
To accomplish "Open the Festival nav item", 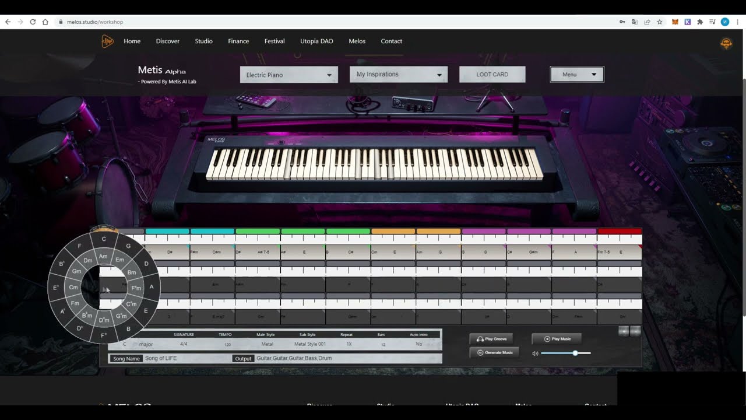I will click(x=275, y=41).
